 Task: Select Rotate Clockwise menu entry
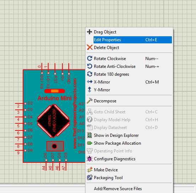[x=129, y=59]
